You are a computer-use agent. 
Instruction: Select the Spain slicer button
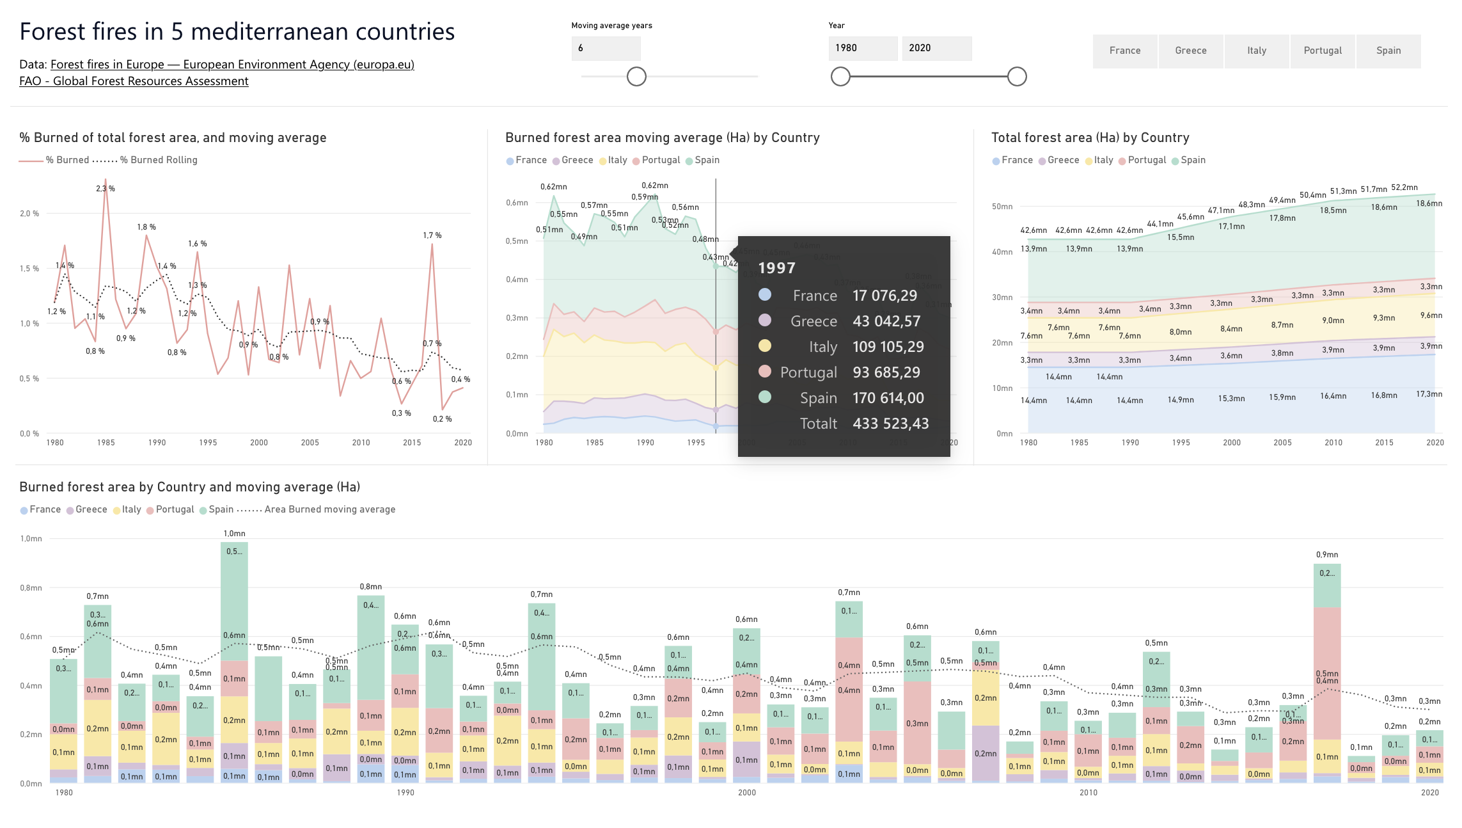pyautogui.click(x=1388, y=51)
